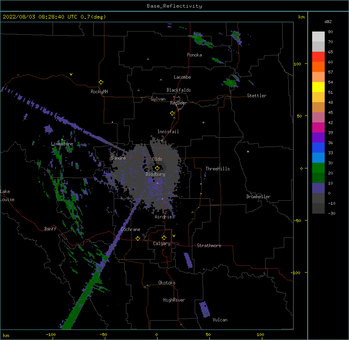The width and height of the screenshot is (349, 340).
Task: Click the -30 value on the dBZ legend
Action: (x=332, y=213)
